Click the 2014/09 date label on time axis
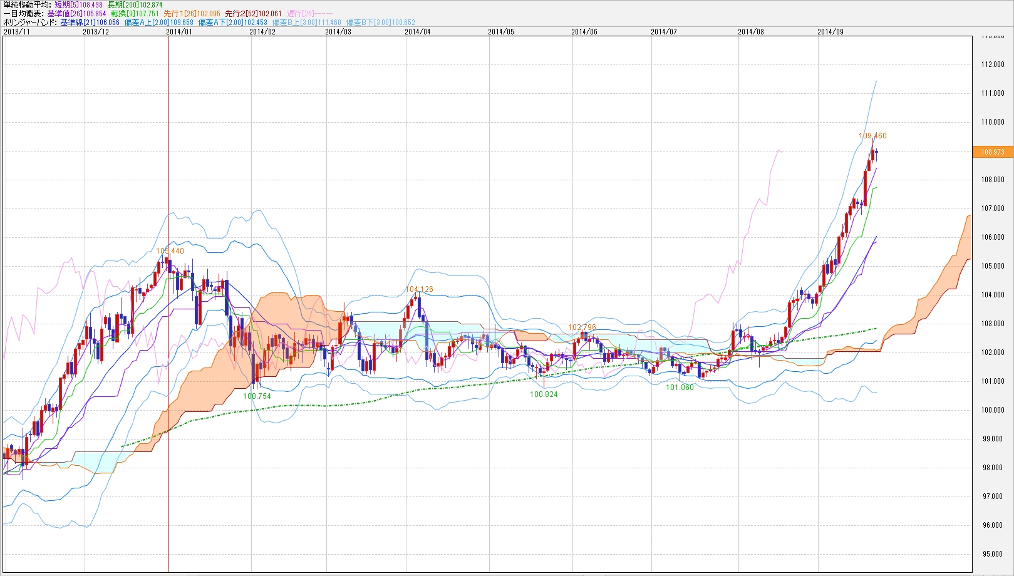1014x576 pixels. [830, 32]
